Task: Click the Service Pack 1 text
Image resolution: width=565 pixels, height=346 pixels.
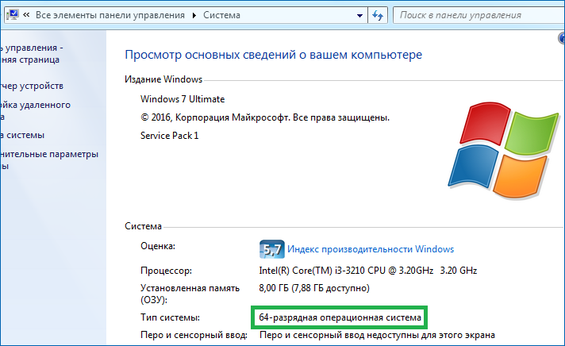Action: click(169, 136)
